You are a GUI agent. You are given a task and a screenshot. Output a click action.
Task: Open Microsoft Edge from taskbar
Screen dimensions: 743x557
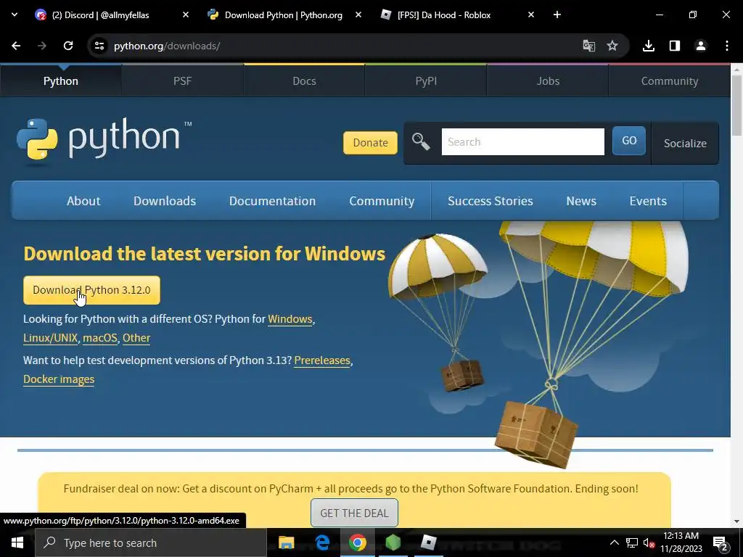322,542
